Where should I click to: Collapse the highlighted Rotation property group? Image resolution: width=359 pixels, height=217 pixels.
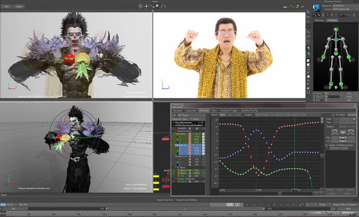(x=174, y=145)
